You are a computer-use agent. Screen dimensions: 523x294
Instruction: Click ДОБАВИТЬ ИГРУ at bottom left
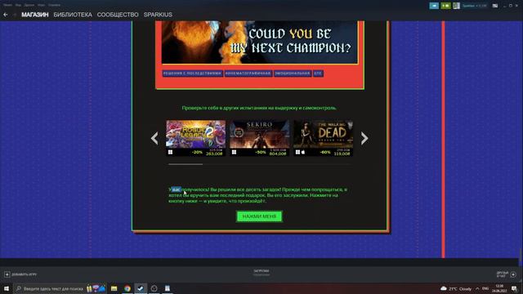tap(24, 274)
